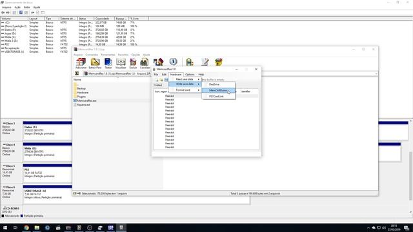
Task: Select PS1CardLink in Write save data submenu
Action: (x=219, y=96)
